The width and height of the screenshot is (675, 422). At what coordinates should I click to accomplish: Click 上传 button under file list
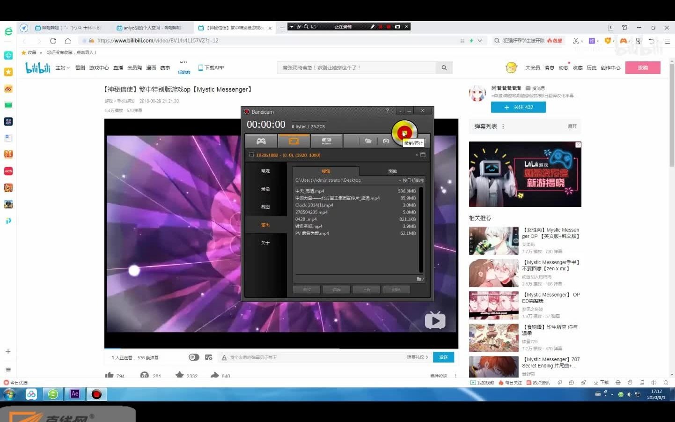(x=367, y=289)
